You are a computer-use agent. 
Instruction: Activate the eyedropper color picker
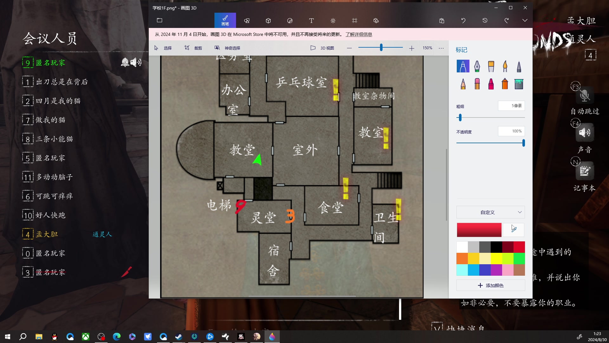point(514,230)
